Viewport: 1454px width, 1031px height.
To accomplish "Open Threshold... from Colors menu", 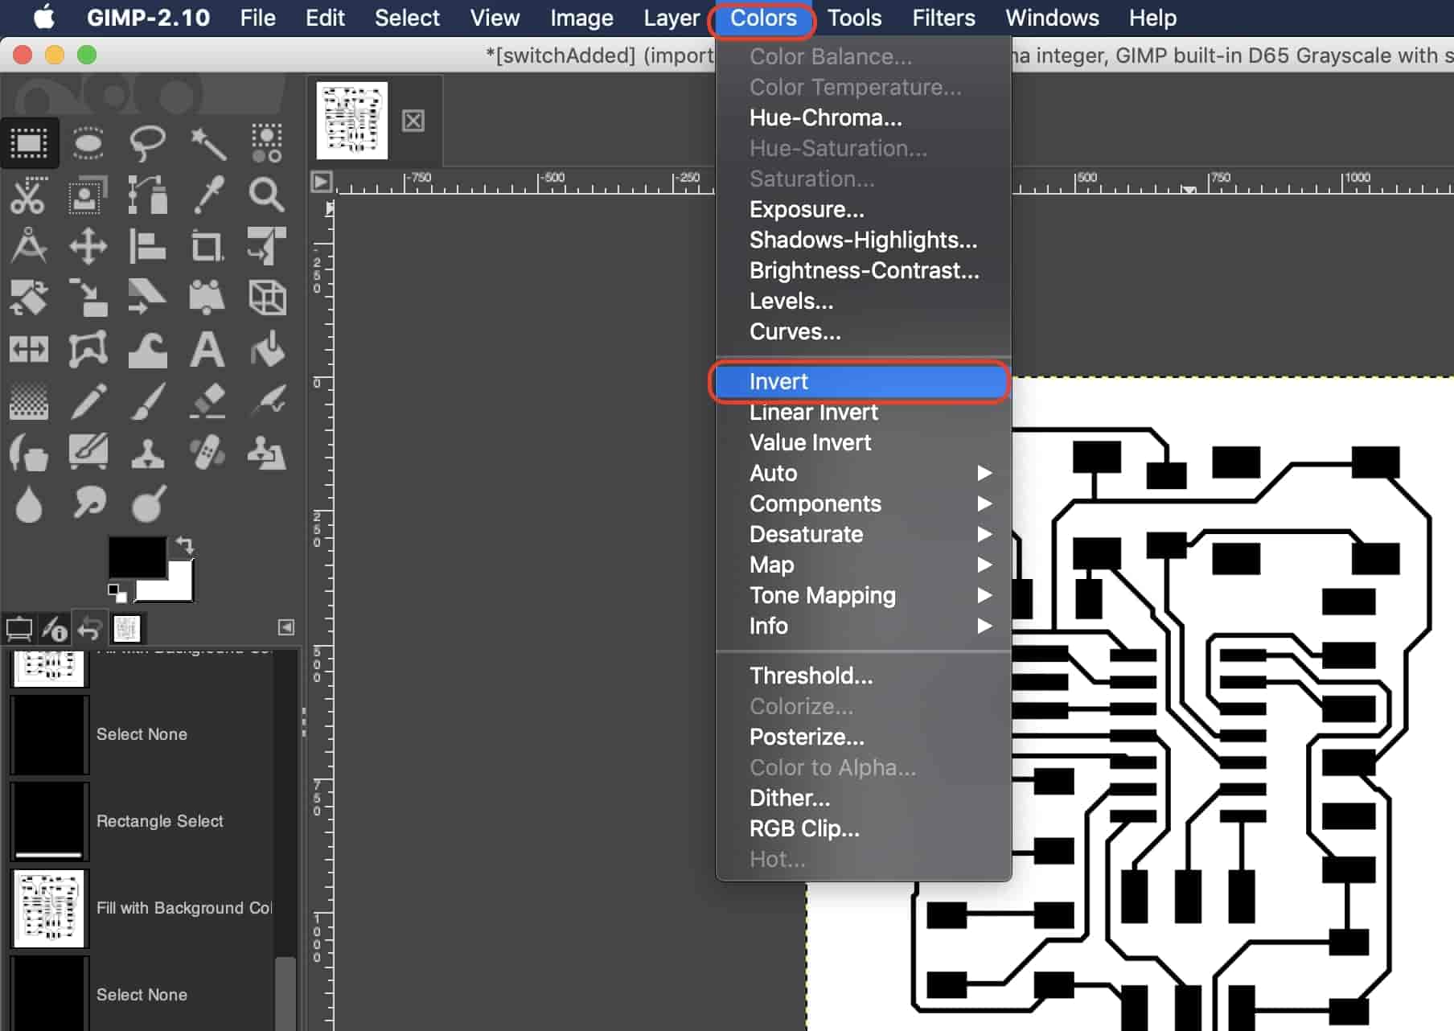I will [864, 676].
